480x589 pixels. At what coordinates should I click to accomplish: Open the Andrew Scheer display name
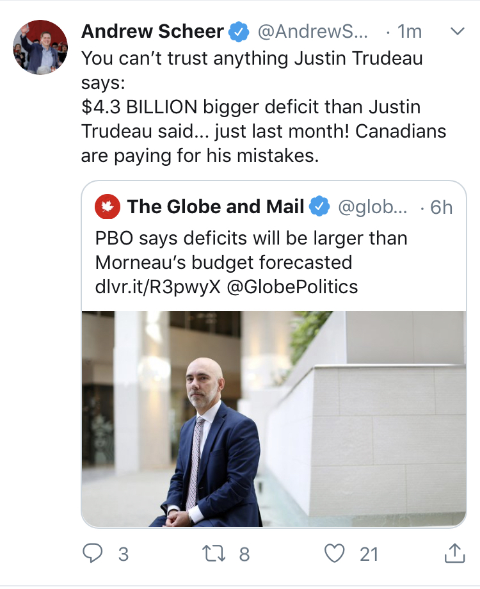152,31
